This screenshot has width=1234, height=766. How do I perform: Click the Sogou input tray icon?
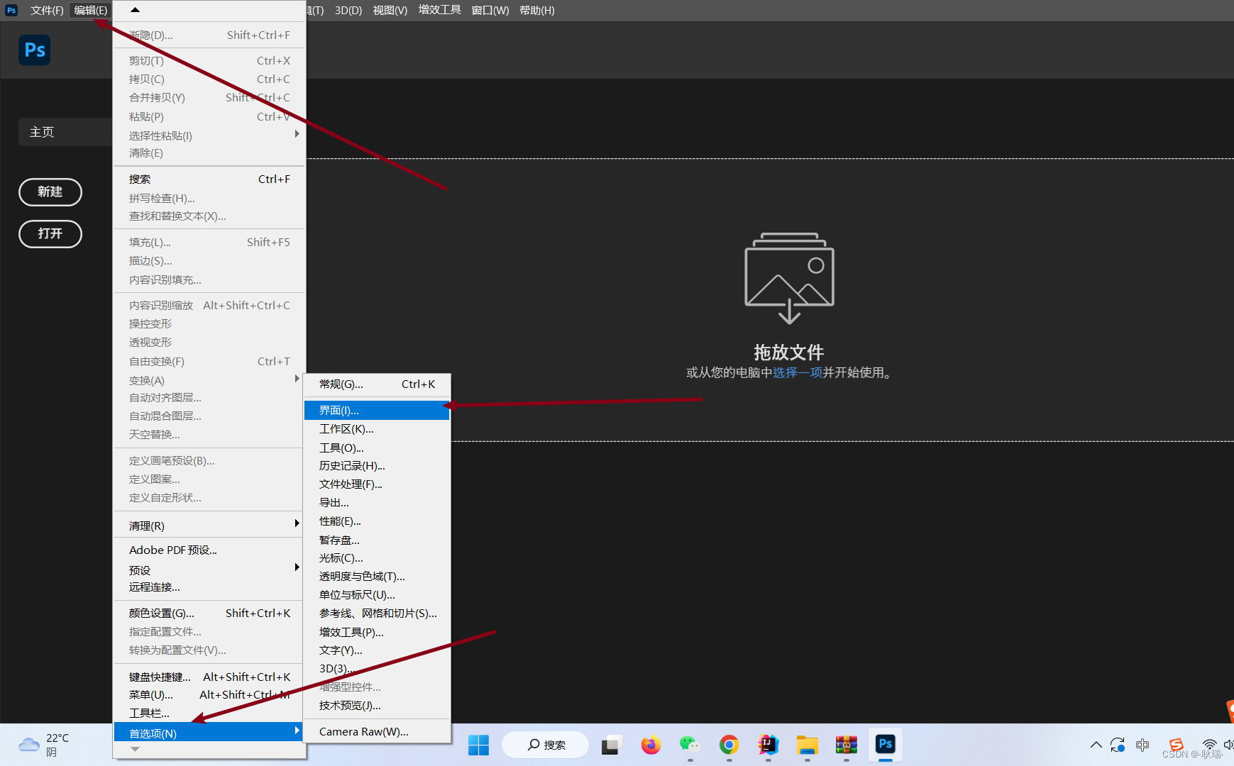click(x=1177, y=744)
